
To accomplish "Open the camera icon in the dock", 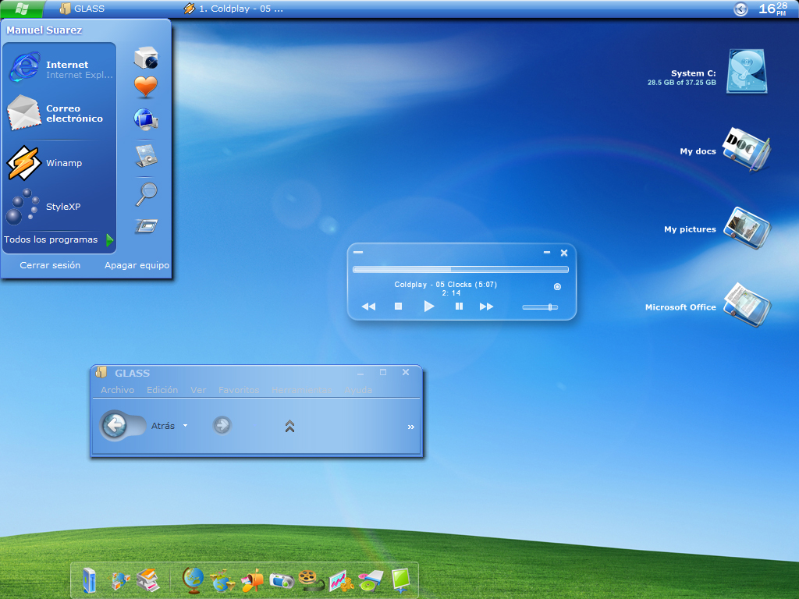I will pyautogui.click(x=281, y=580).
